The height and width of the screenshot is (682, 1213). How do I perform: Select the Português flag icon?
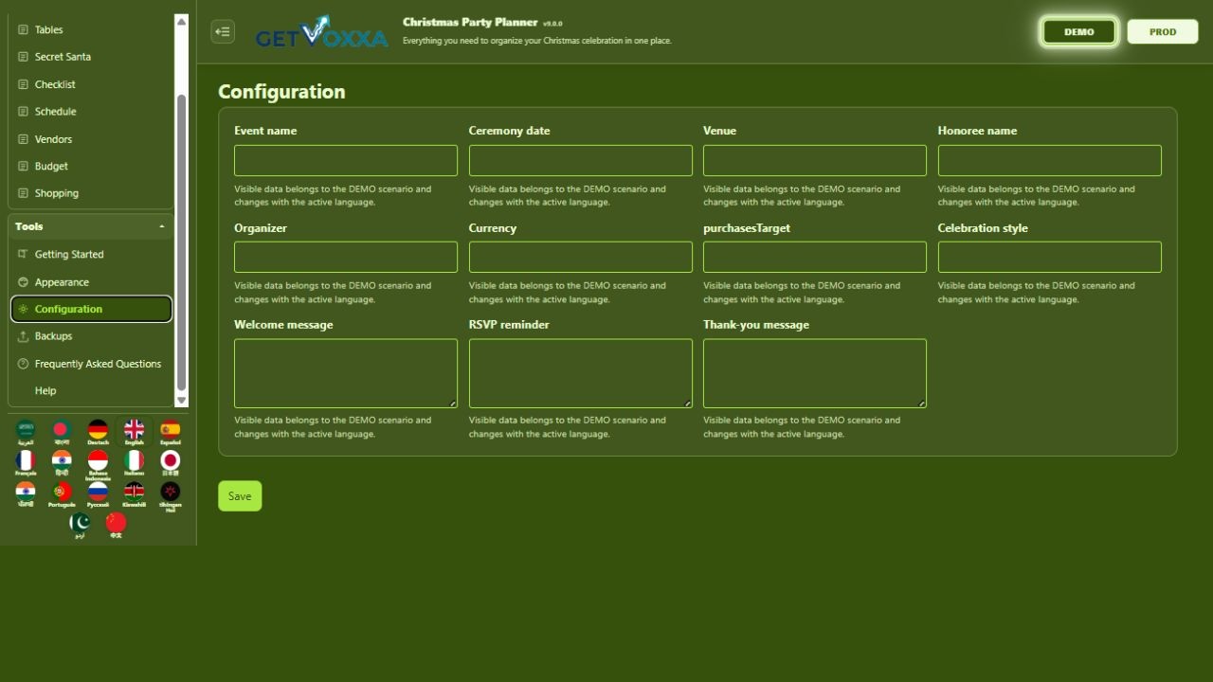[x=62, y=494]
